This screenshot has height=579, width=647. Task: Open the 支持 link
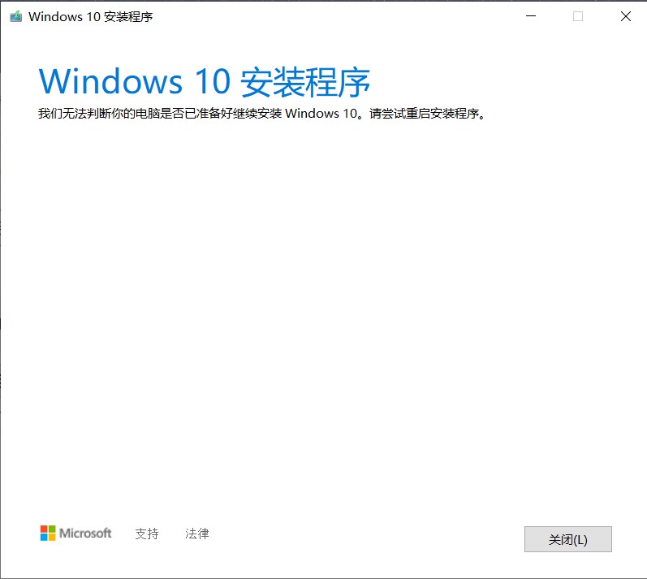[147, 534]
